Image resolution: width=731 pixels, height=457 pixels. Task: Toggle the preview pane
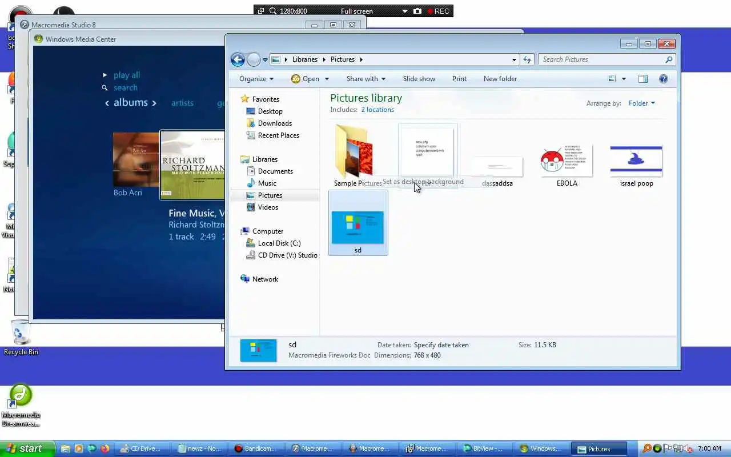coord(643,79)
